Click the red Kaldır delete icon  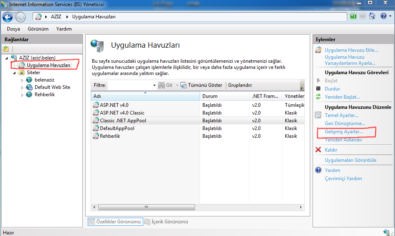click(x=318, y=150)
